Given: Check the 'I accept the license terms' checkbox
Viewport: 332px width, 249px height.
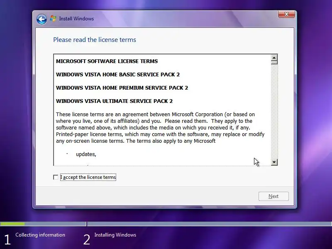Looking at the screenshot, I should point(56,177).
